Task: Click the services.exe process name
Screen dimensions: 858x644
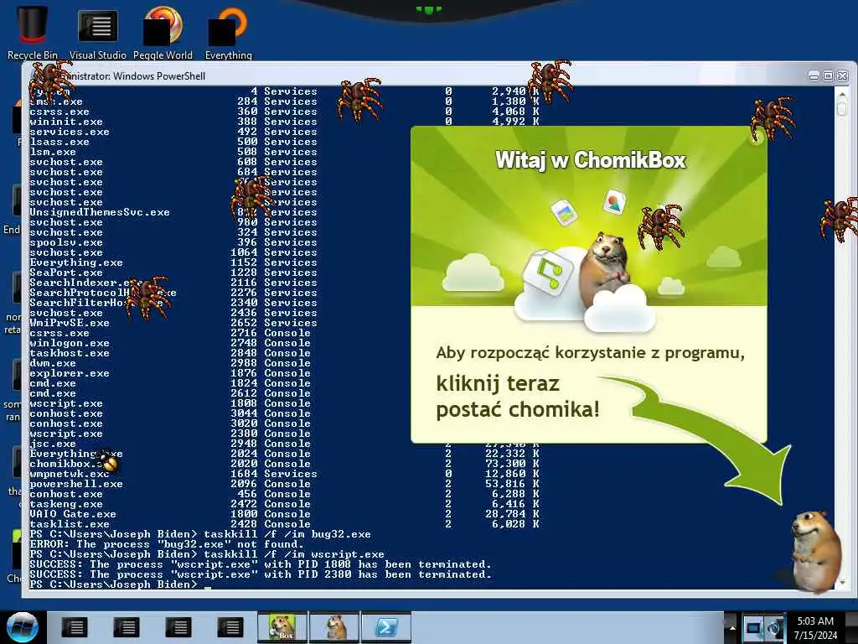Action: click(70, 132)
